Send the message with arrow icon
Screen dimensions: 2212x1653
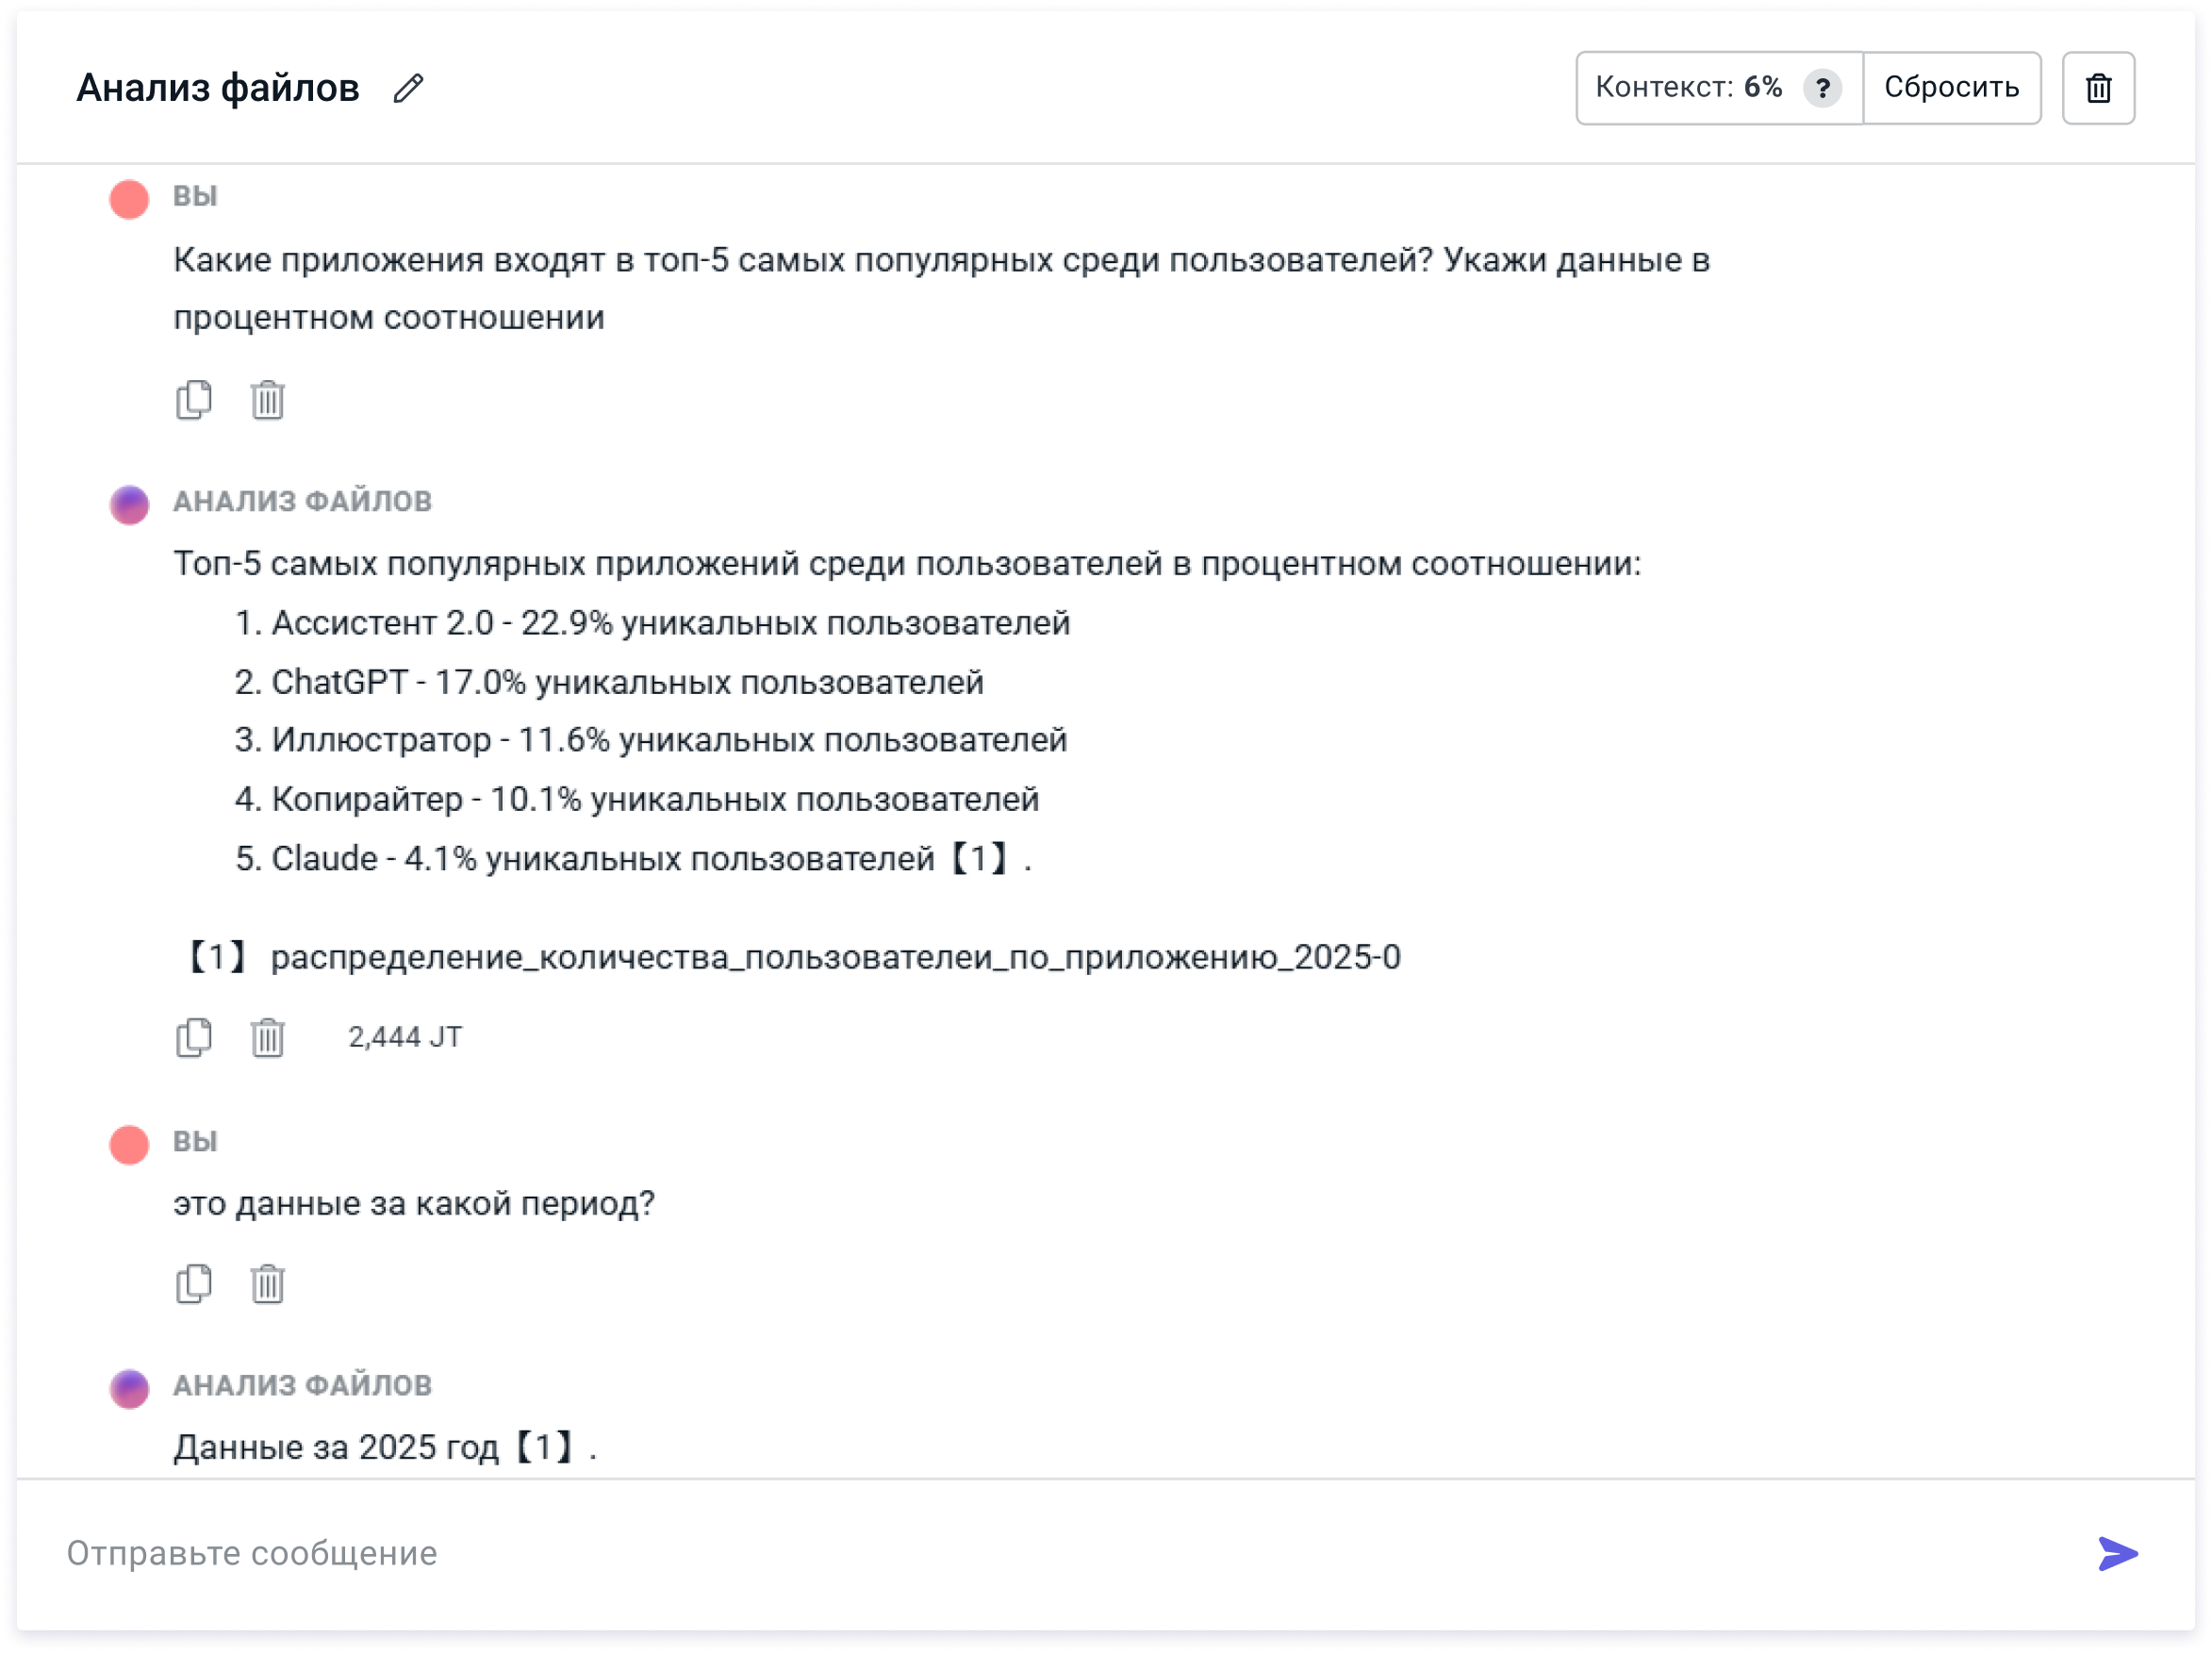tap(2117, 1553)
